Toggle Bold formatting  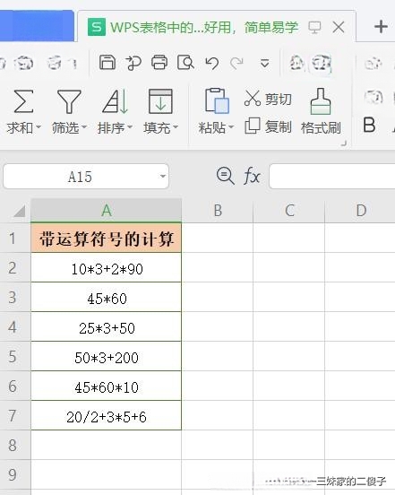point(369,125)
